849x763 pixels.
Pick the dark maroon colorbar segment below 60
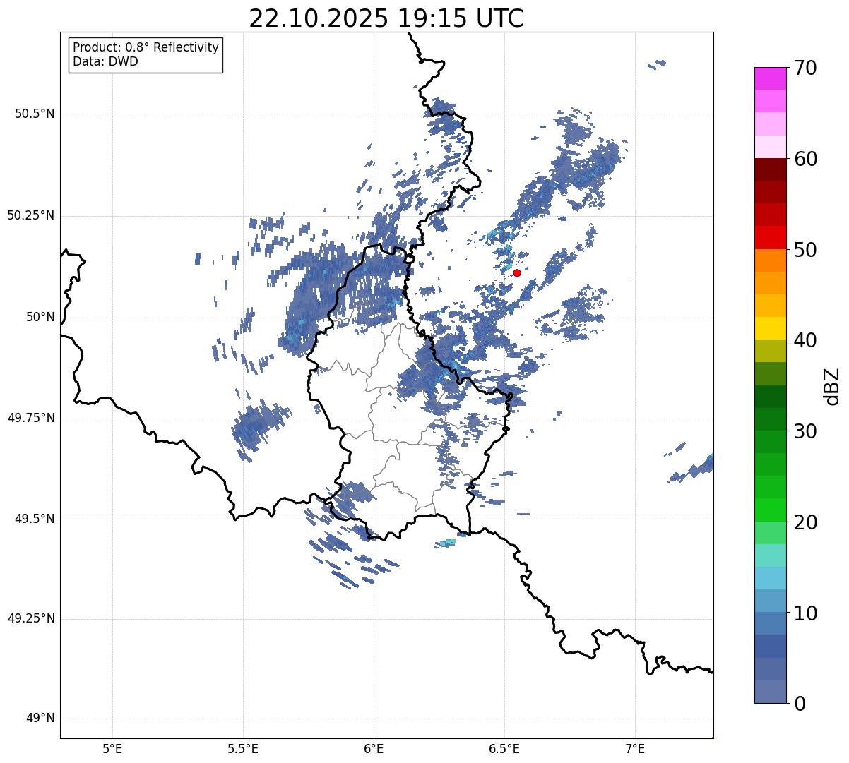[771, 169]
